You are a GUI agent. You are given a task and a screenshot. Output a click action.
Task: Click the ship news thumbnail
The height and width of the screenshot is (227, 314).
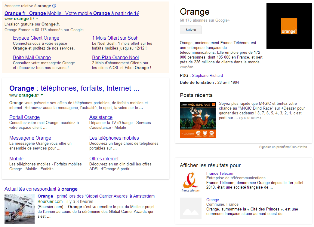point(20,209)
